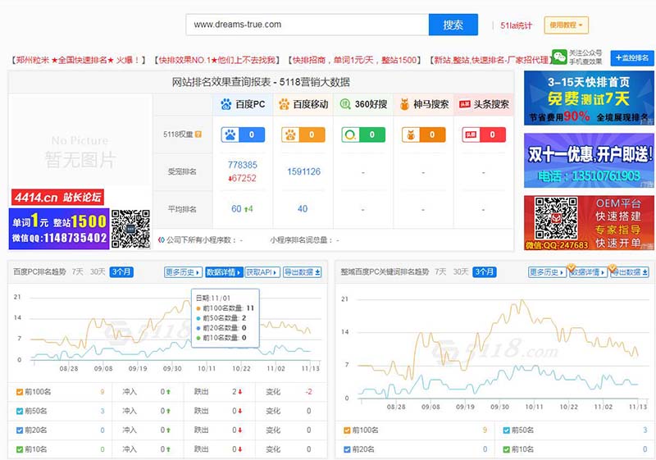The width and height of the screenshot is (656, 460).
Task: Select 3个月 in 整域百度PC关键词排名趋势 panel
Action: point(485,272)
